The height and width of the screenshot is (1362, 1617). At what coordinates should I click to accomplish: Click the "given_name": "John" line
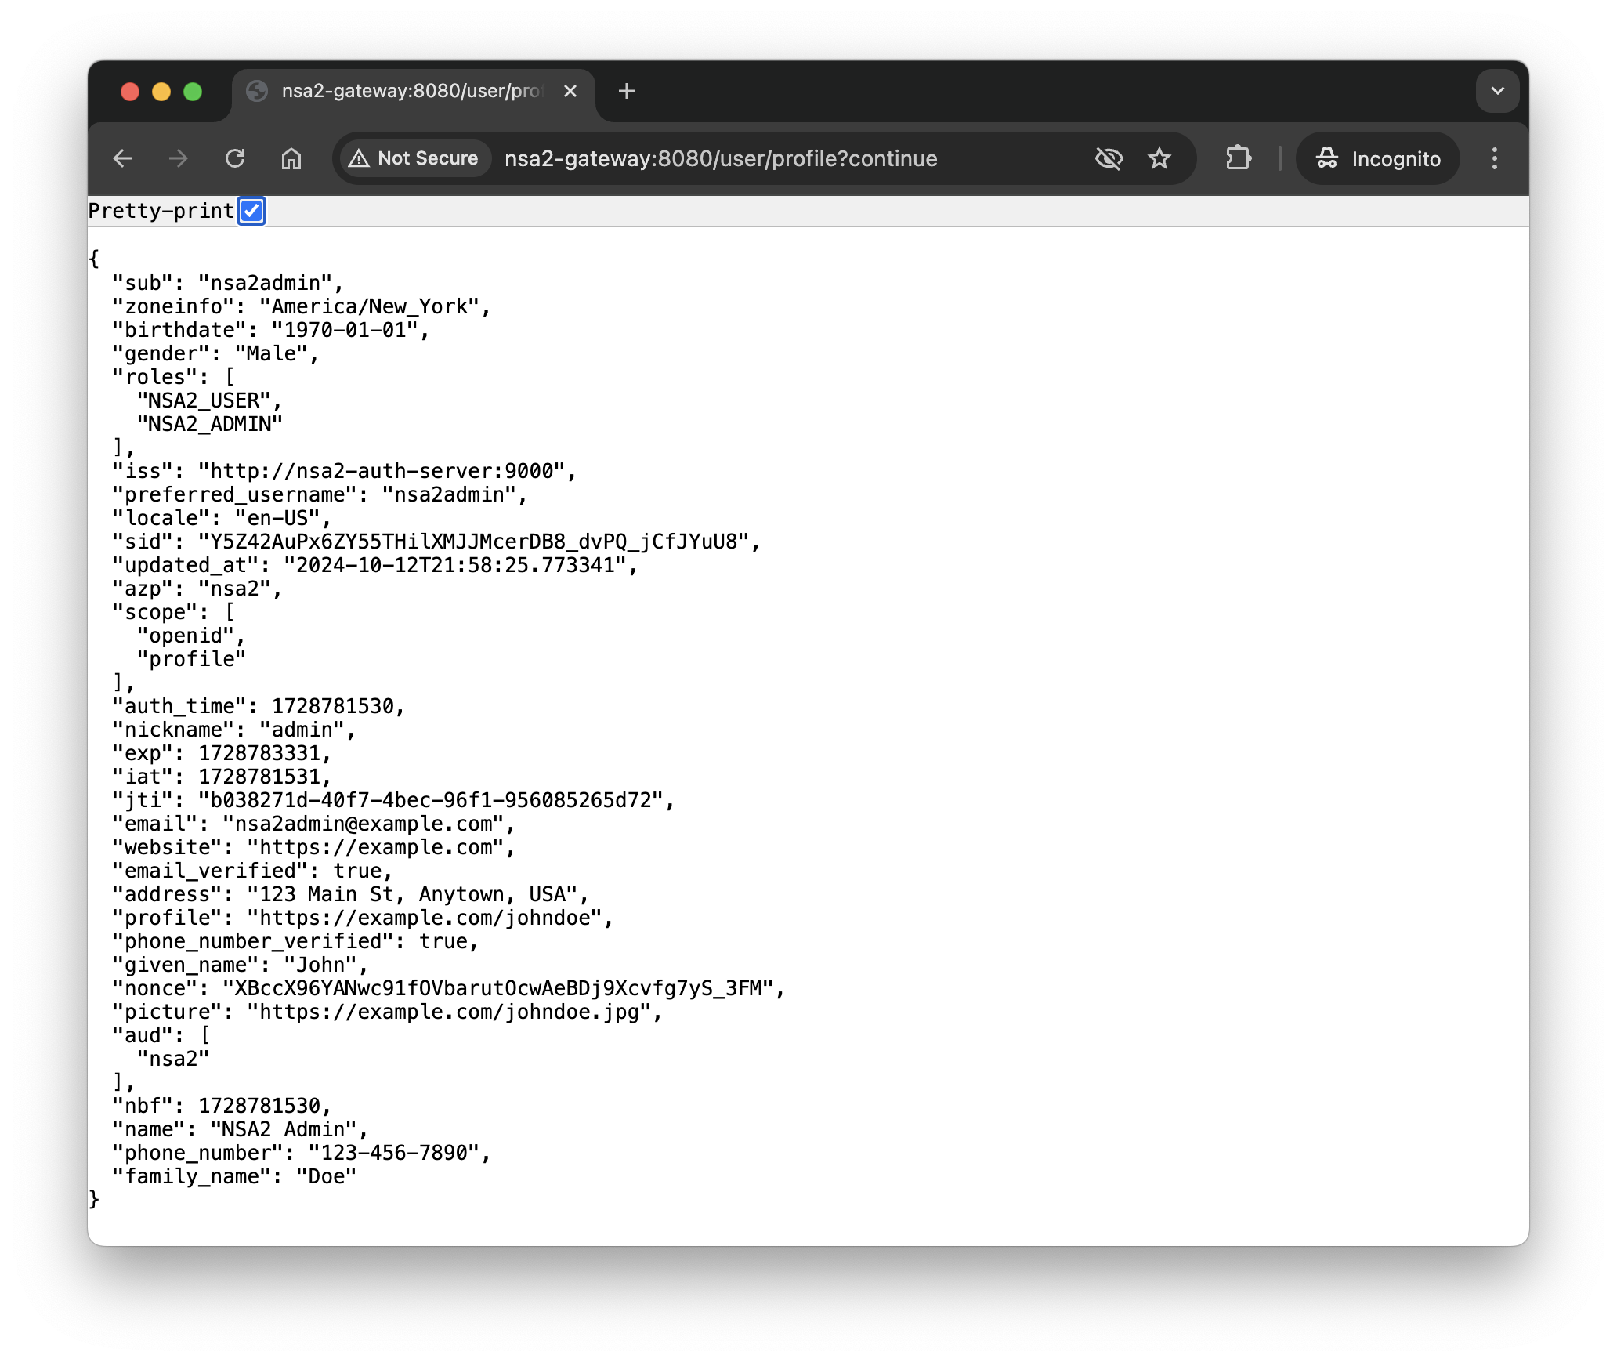[x=241, y=965]
